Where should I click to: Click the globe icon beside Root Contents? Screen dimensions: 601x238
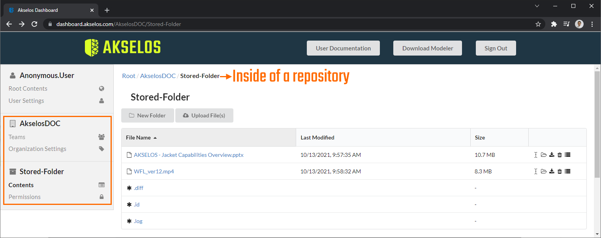(101, 89)
